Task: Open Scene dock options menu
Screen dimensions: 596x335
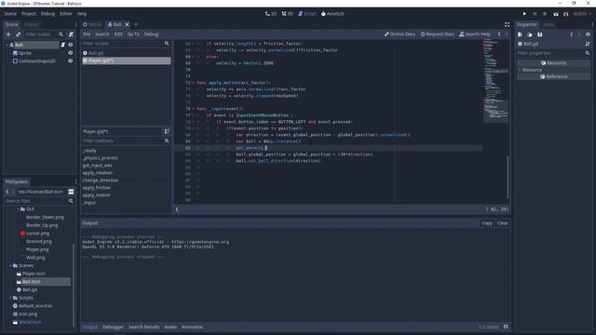Action: [x=75, y=24]
